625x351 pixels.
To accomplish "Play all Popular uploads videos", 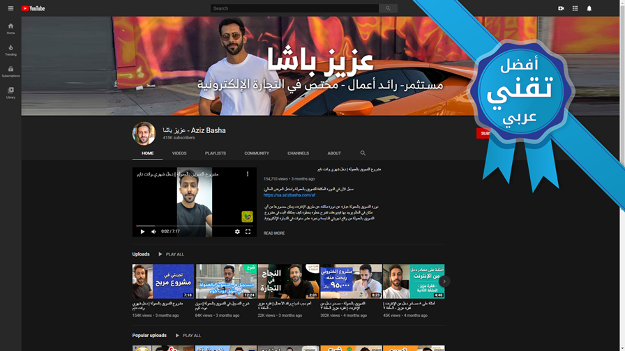I will tap(188, 336).
